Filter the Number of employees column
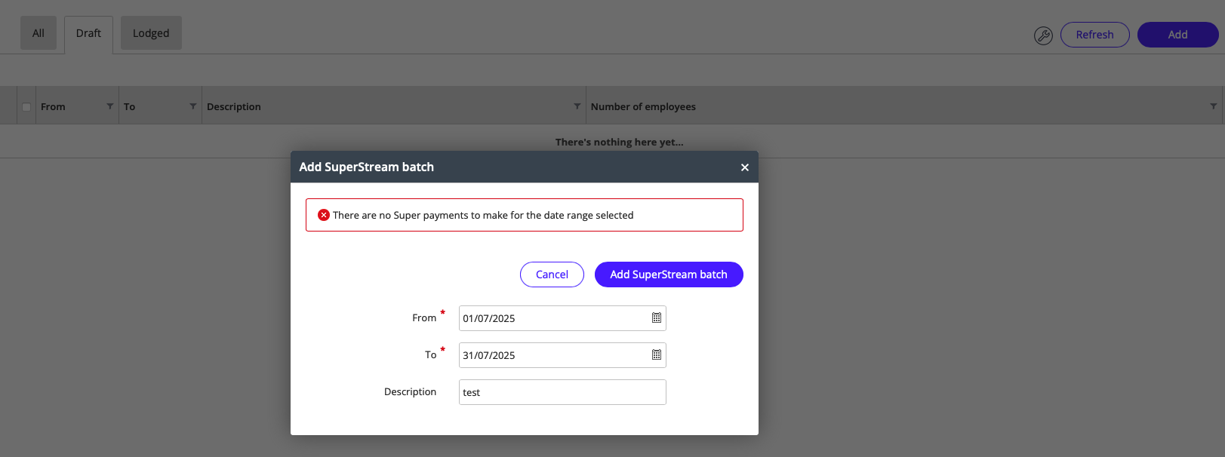This screenshot has width=1225, height=457. (x=1214, y=106)
